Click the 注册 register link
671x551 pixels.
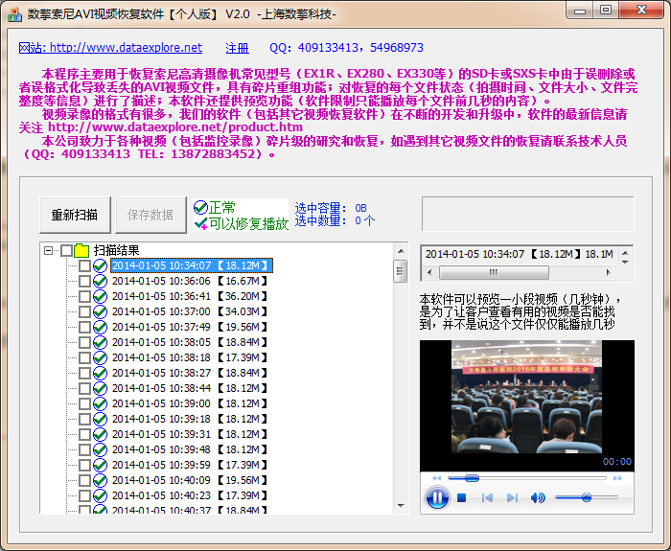(237, 48)
